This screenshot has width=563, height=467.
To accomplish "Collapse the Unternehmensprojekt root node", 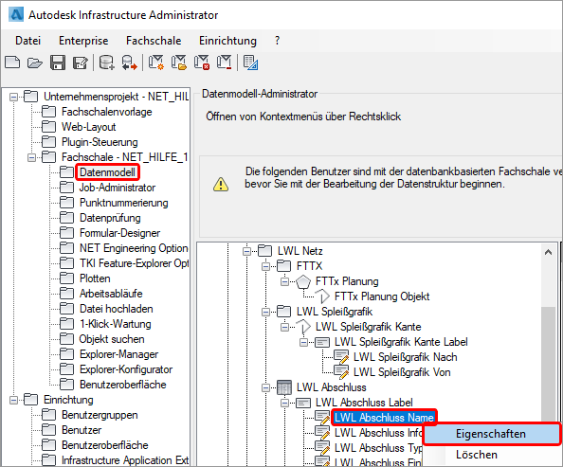I will coord(13,97).
